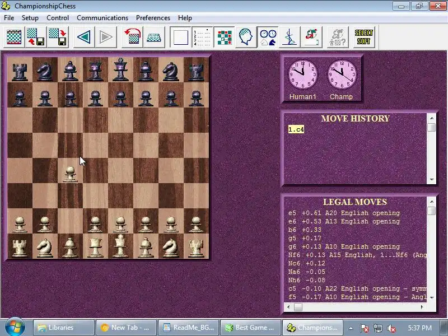Switch to the 3D board view icon
The image size is (448, 336).
154,37
